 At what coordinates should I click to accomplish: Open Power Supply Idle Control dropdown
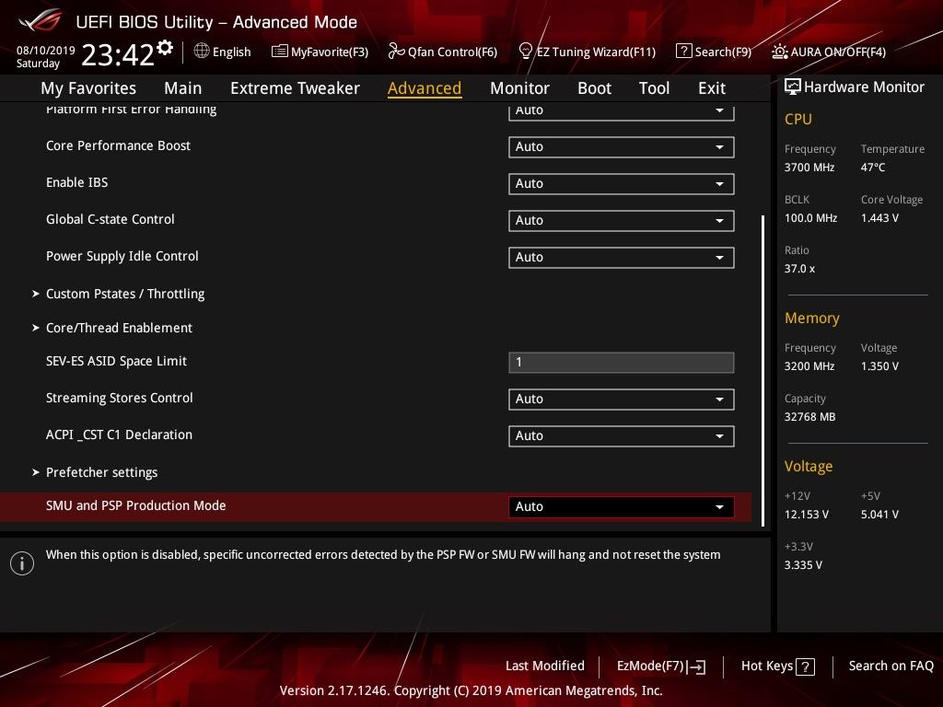pyautogui.click(x=622, y=258)
